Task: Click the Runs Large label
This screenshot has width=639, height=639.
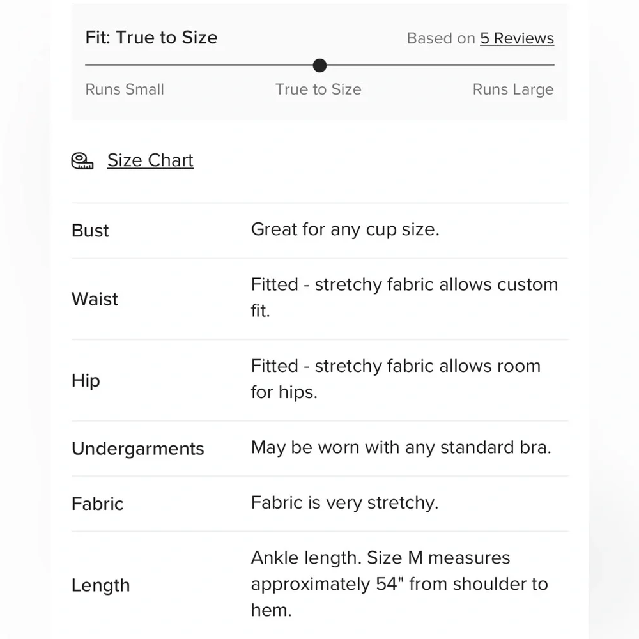Action: click(x=513, y=89)
